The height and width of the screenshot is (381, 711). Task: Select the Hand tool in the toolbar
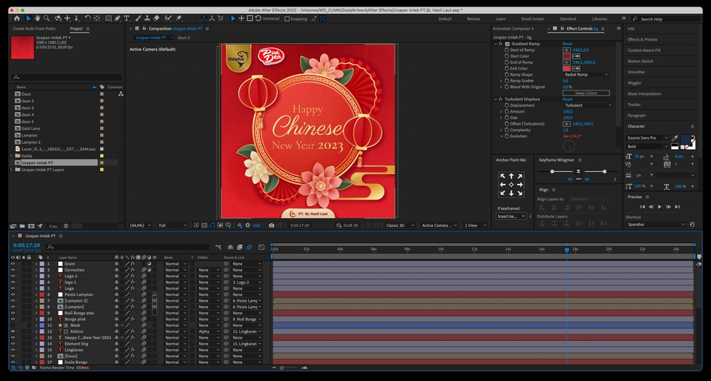(x=39, y=18)
